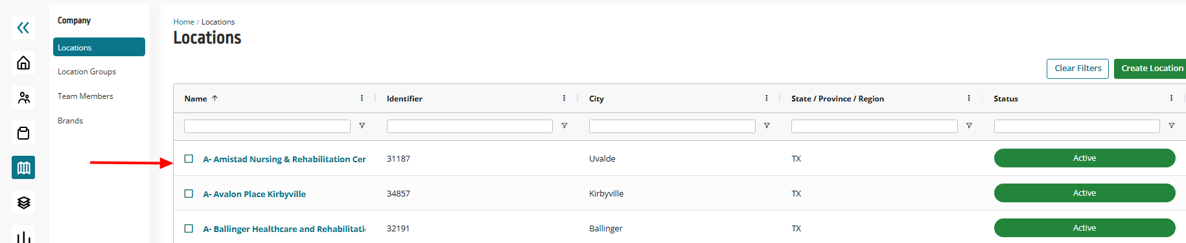1186x243 pixels.
Task: Open Team Members in Company menu
Action: pyautogui.click(x=86, y=96)
